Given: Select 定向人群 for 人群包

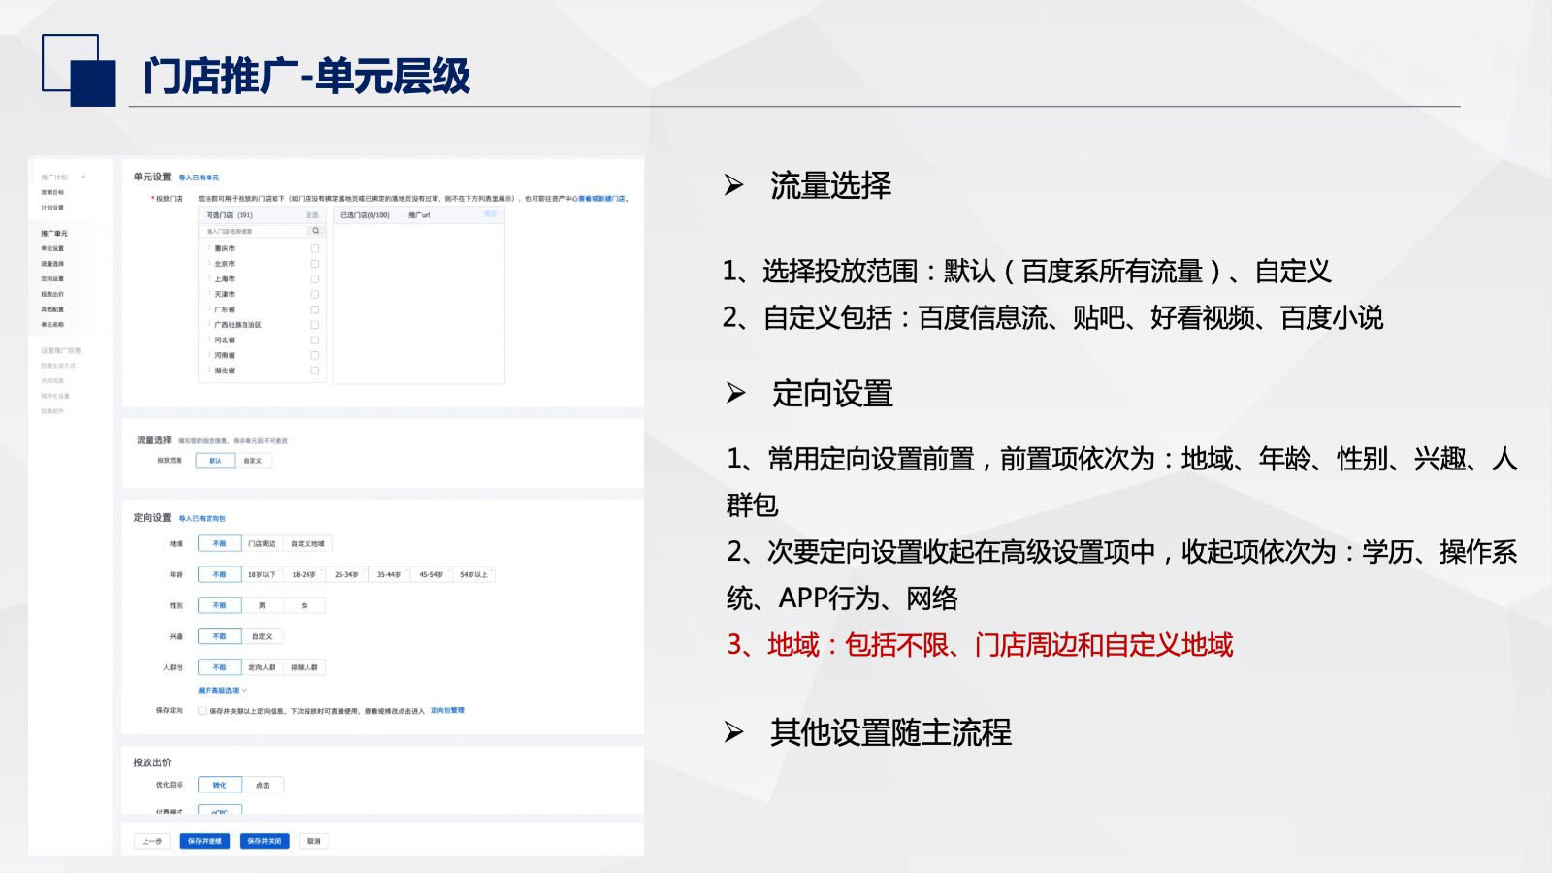Looking at the screenshot, I should tap(262, 667).
